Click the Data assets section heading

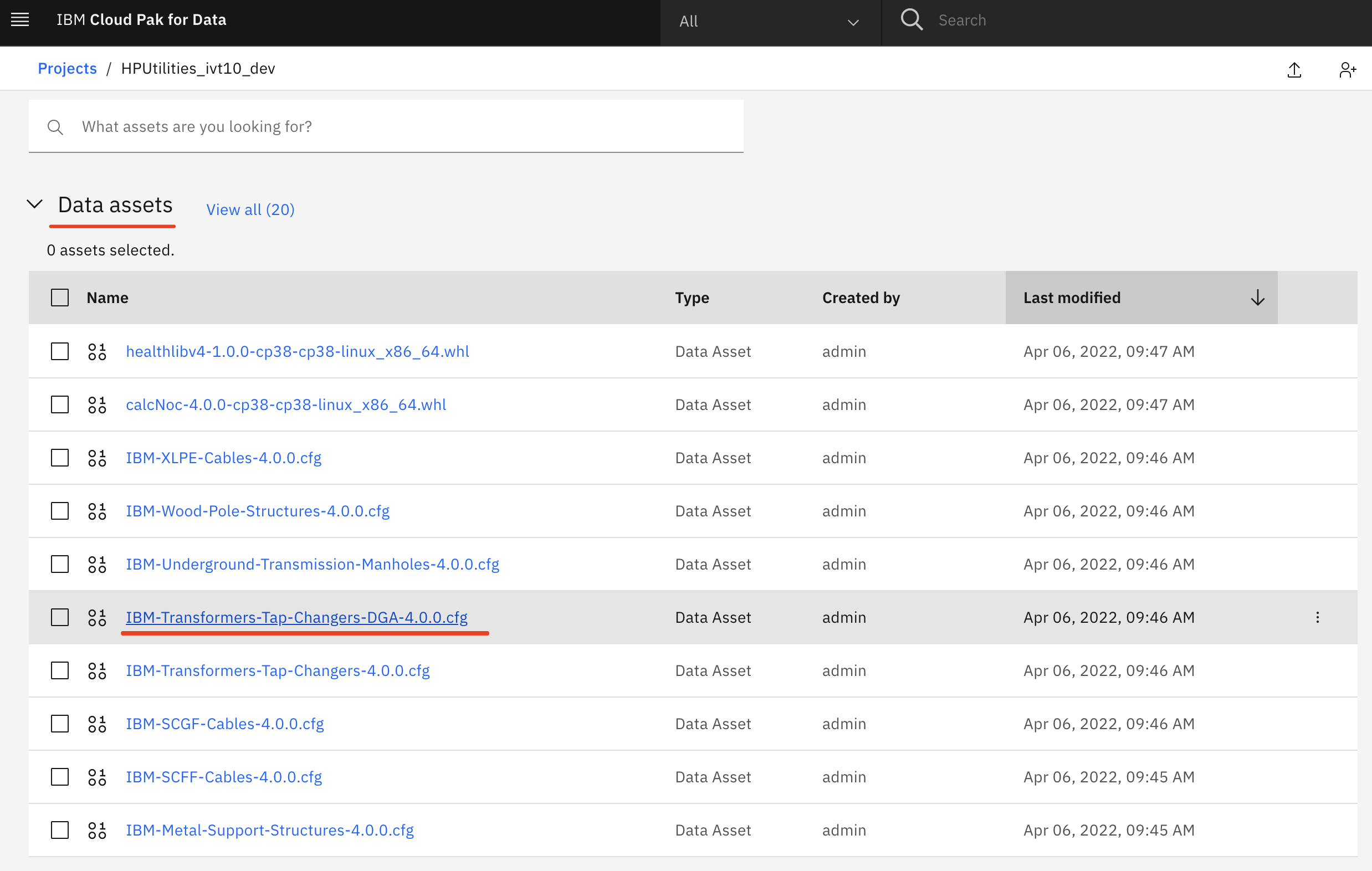[115, 204]
